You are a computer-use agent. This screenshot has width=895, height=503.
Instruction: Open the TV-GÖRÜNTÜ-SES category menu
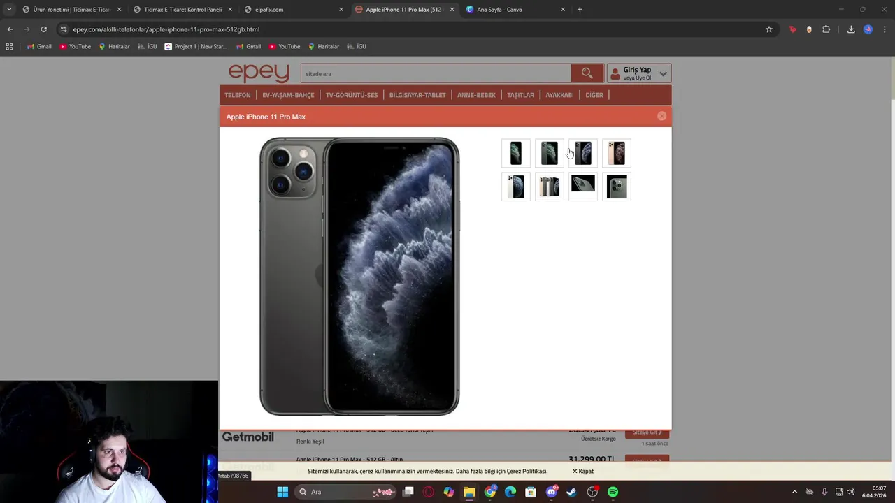coord(352,95)
